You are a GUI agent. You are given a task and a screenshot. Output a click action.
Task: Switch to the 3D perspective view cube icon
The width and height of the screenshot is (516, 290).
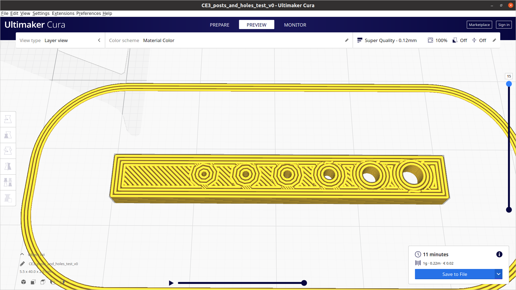pos(24,282)
